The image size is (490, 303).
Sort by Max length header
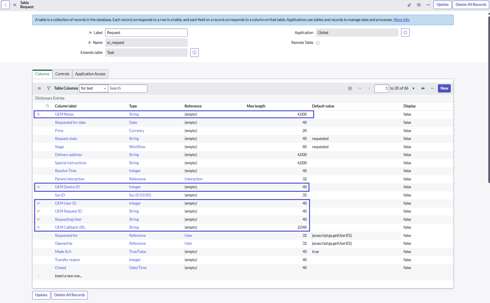click(x=256, y=106)
